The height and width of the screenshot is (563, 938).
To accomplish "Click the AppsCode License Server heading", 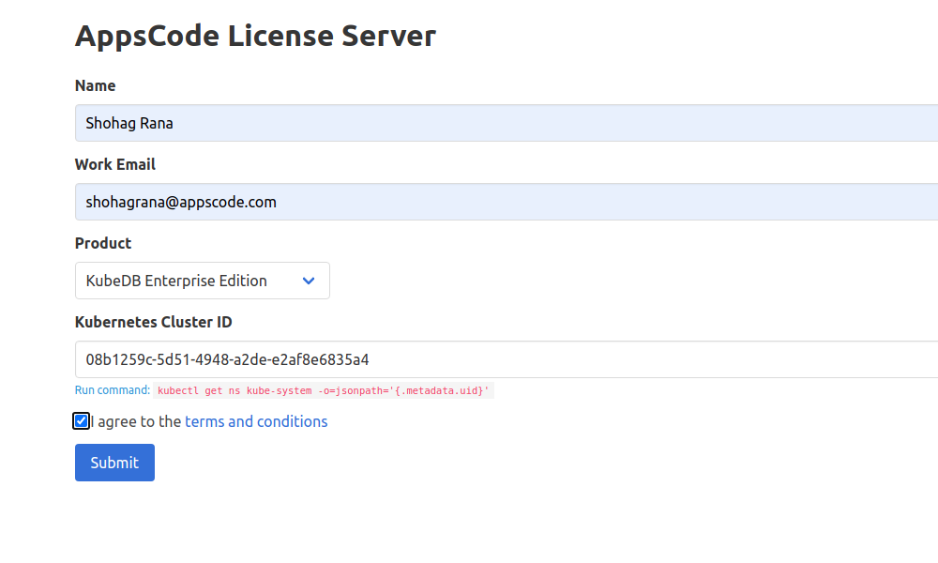I will [255, 36].
